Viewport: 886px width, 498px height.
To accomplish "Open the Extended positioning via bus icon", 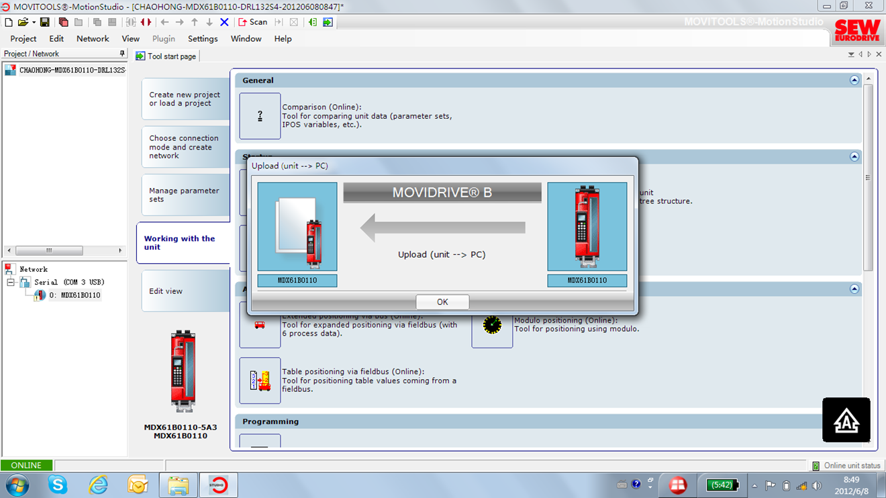I will 260,325.
